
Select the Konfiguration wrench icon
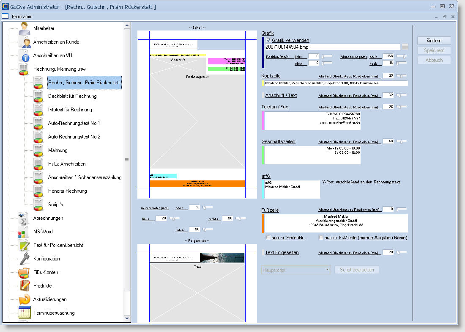point(24,259)
